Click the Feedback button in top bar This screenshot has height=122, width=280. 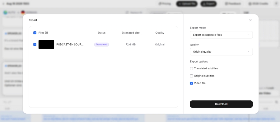point(233,4)
